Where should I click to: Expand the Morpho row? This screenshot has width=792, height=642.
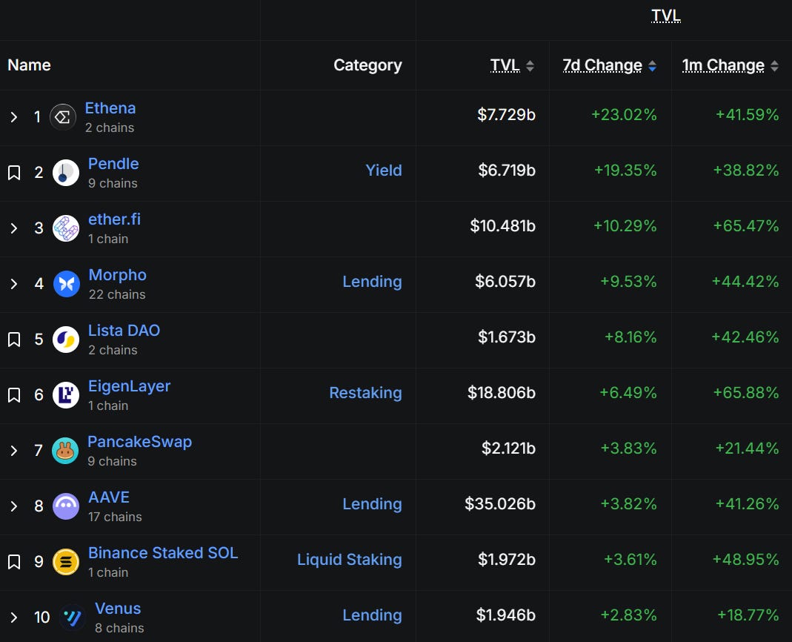tap(14, 284)
